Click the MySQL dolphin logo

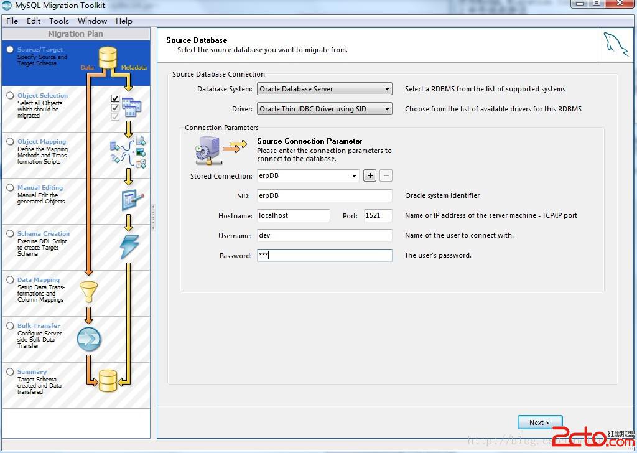pyautogui.click(x=615, y=45)
